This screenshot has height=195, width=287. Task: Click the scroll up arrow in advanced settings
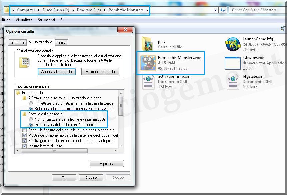(x=121, y=93)
